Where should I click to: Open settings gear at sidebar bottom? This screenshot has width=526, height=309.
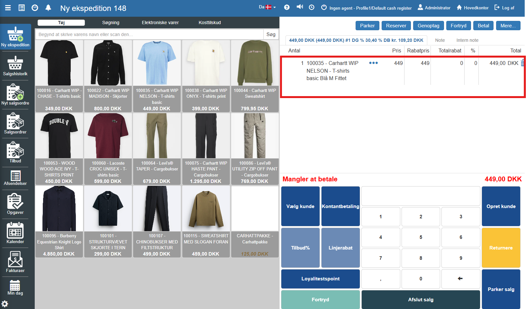(x=5, y=304)
